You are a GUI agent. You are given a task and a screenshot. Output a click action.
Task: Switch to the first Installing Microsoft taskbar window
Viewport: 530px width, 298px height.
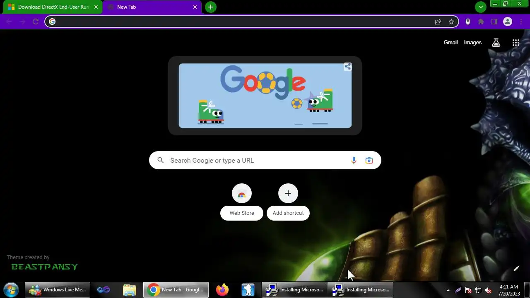tap(294, 290)
